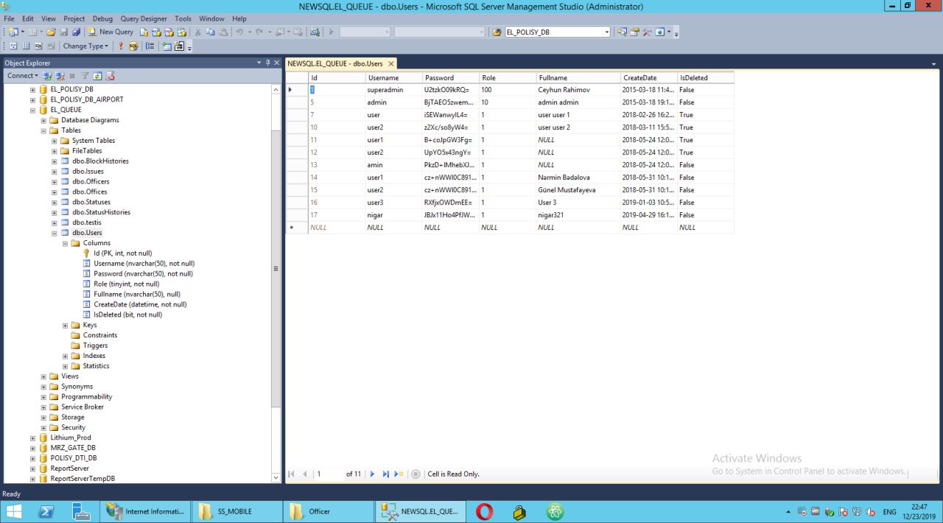Click the Filter funnel icon in Object Explorer

click(85, 76)
